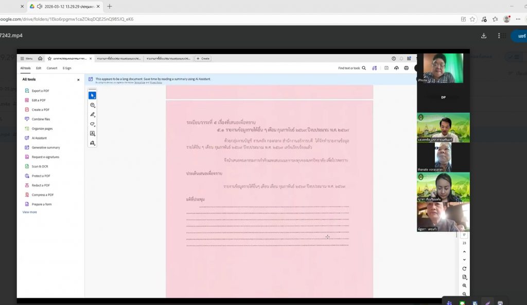
Task: Open Drive three-dot more actions menu
Action: (499, 36)
